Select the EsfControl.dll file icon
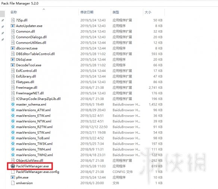218x189 pixels. (x=13, y=71)
